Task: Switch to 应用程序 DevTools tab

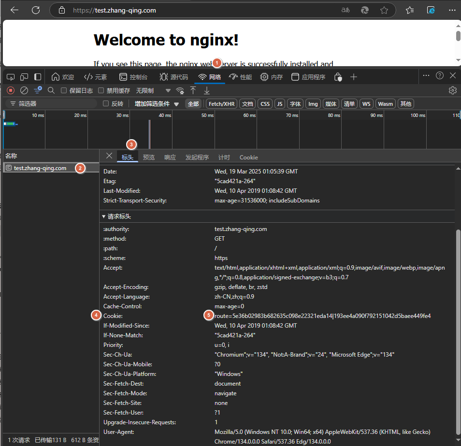Action: [308, 77]
